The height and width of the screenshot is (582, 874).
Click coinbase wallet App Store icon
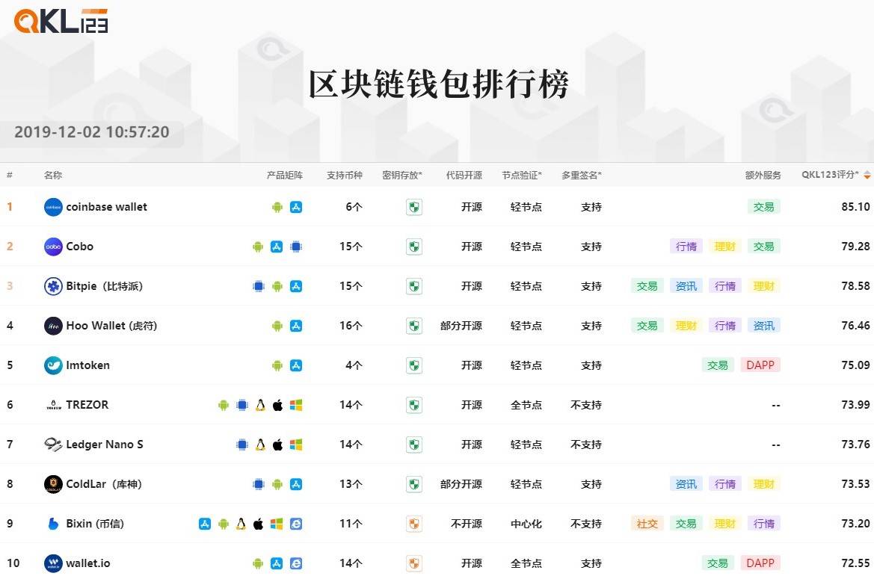296,207
